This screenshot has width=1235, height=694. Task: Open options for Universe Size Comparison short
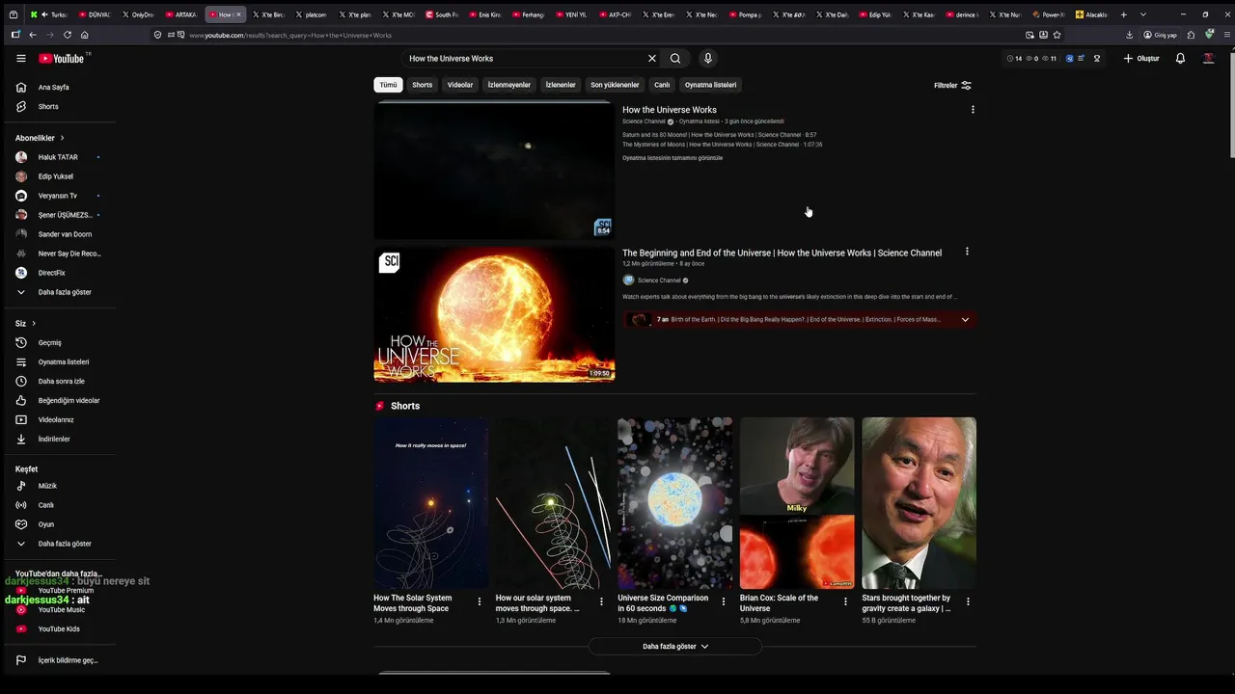click(724, 601)
